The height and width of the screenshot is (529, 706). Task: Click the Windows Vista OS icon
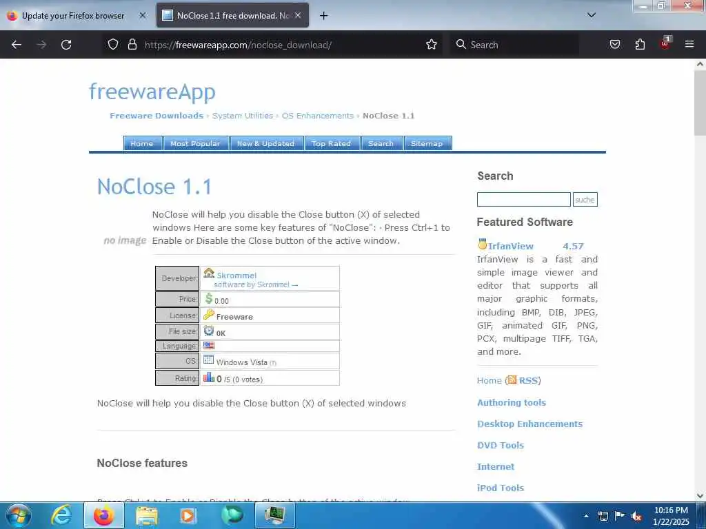coord(208,360)
